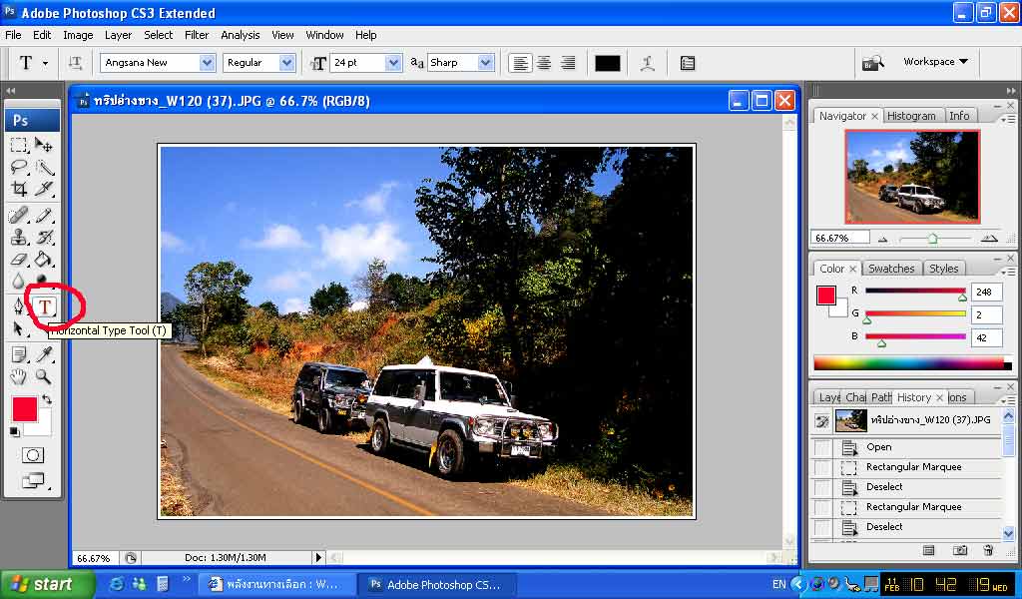Open the font style dropdown Regular
This screenshot has height=599, width=1022.
coord(286,63)
